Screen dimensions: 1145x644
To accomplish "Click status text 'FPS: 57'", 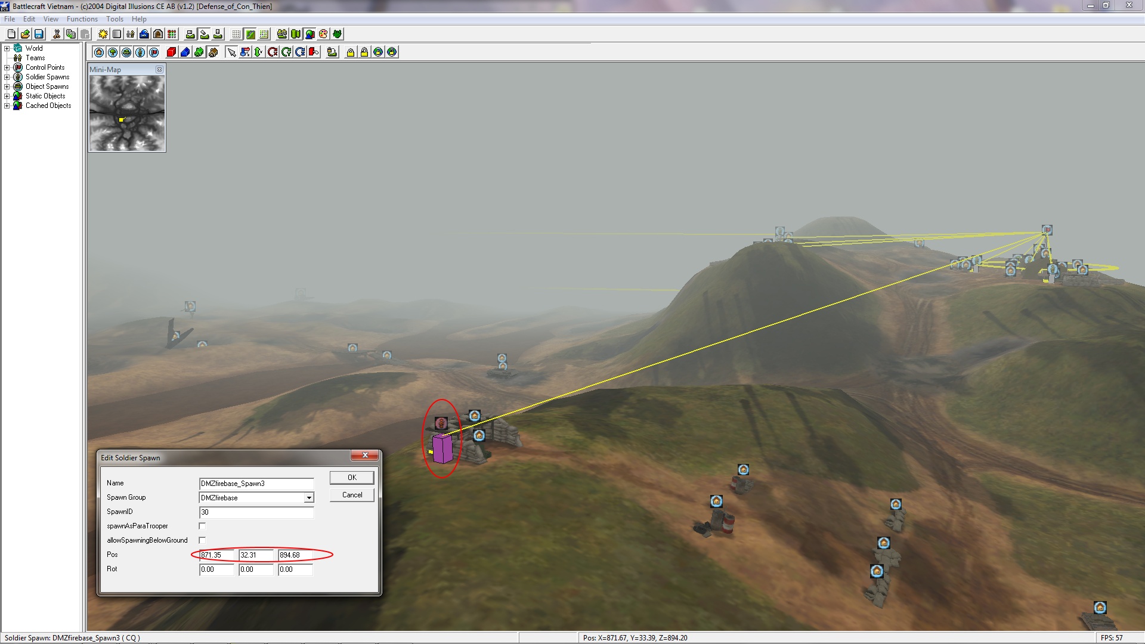I will [x=1112, y=638].
